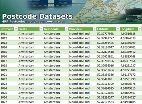Click latitude value 52.39130047
This screenshot has width=142, height=104.
pos(105,47)
